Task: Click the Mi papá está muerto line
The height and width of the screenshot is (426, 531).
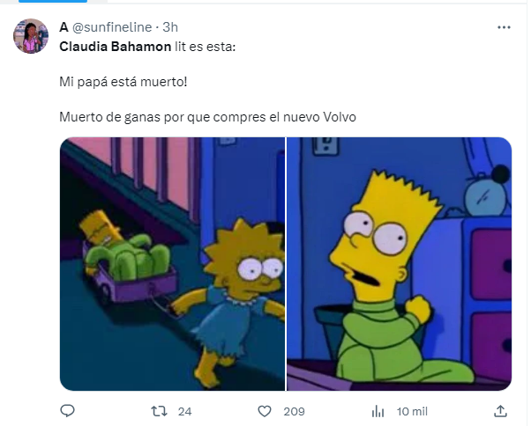Action: point(123,82)
